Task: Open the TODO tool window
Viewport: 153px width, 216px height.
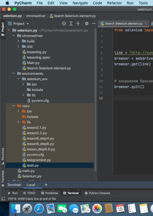Action: pyautogui.click(x=29, y=193)
